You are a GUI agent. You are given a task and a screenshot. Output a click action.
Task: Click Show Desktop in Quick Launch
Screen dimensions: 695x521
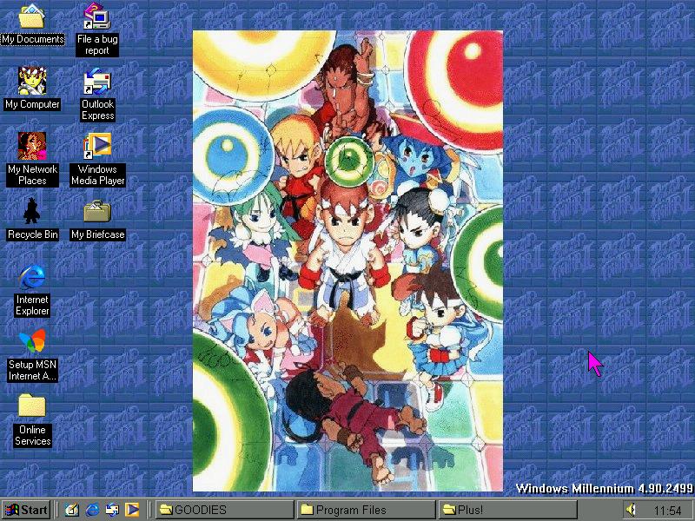click(x=72, y=510)
